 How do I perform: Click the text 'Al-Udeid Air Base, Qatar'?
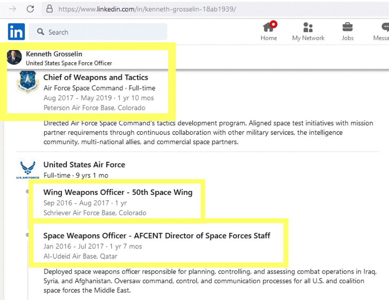tap(80, 256)
